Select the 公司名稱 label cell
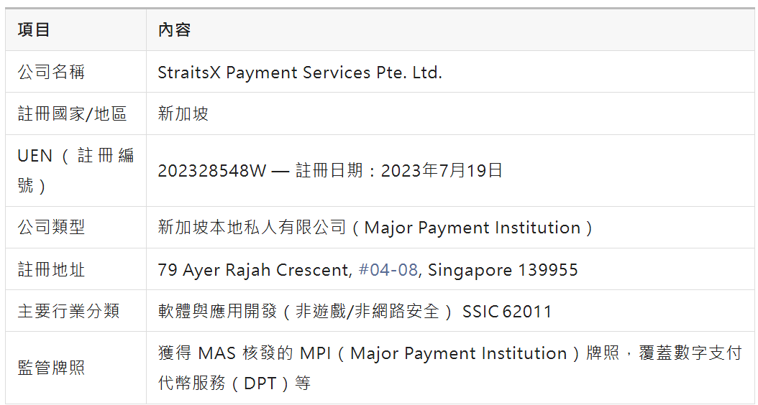Image resolution: width=758 pixels, height=405 pixels. pyautogui.click(x=51, y=72)
